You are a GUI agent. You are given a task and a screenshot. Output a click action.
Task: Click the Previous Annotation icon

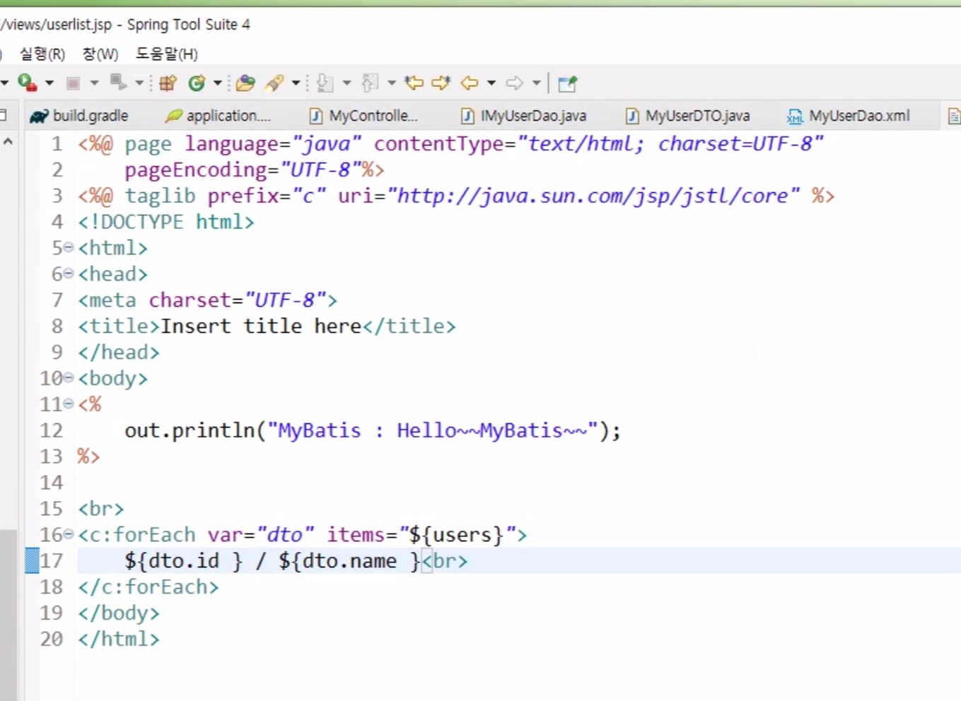click(370, 83)
